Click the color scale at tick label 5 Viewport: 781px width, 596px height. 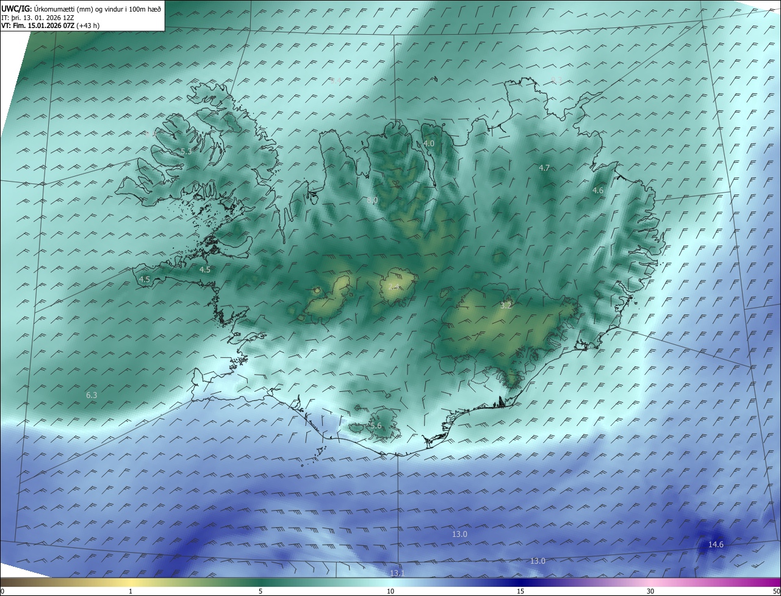click(261, 591)
